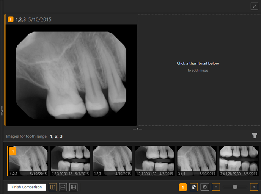
Task: Click the main 1,2,3 x-ray image
Action: coord(71,75)
